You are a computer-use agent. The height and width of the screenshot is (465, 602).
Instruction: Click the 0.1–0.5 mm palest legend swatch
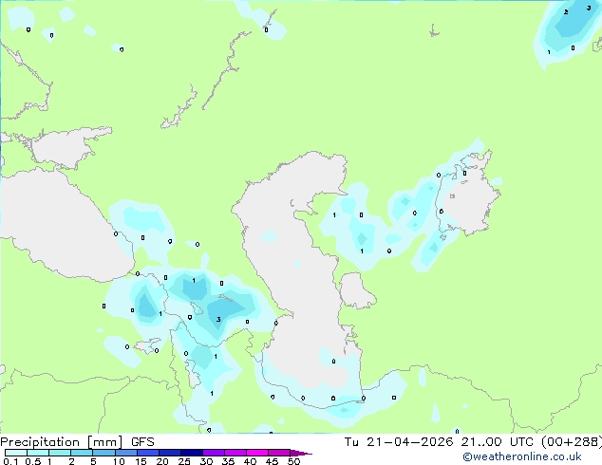16,453
